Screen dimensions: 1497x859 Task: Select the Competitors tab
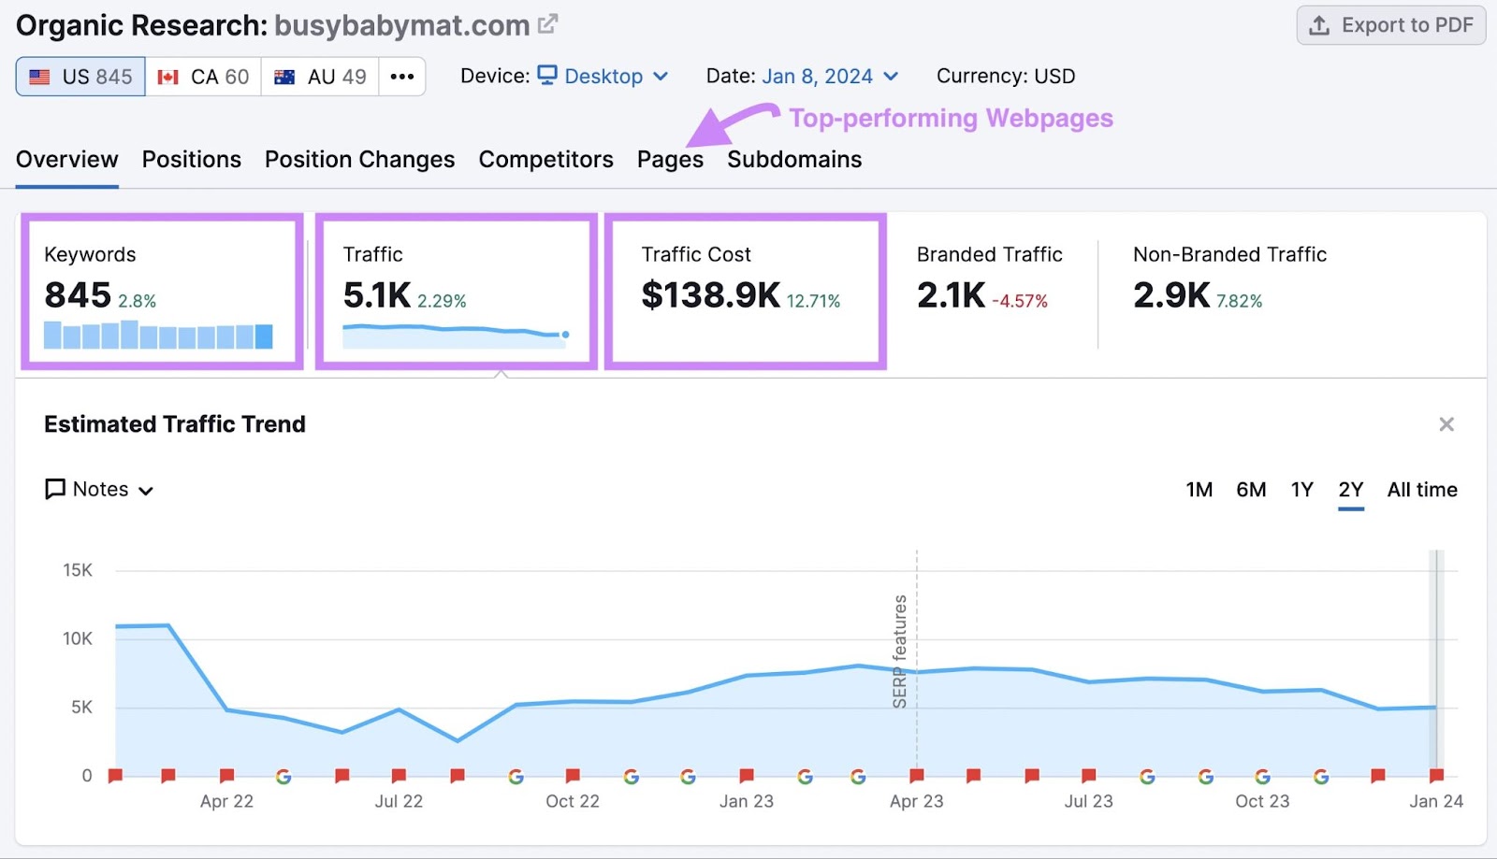(x=545, y=160)
